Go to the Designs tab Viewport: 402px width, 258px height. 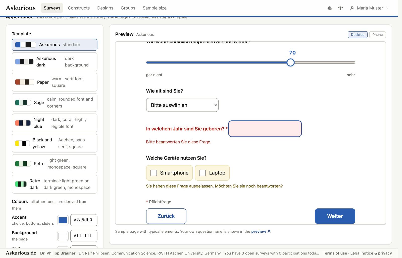coord(105,8)
